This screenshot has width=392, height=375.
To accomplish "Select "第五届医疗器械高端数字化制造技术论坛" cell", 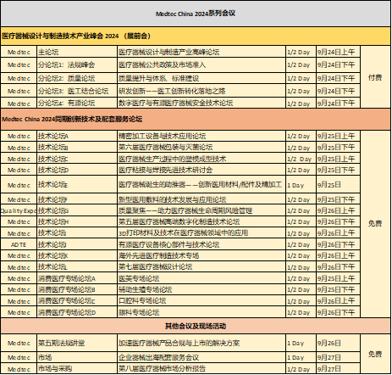I will coord(202,221).
